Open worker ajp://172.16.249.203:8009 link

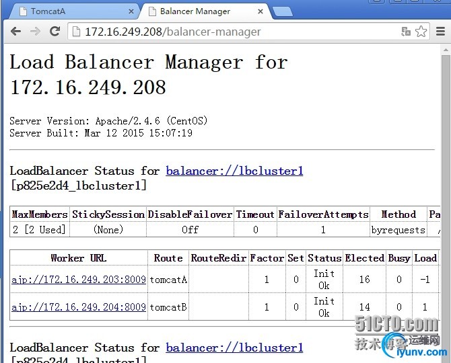[x=79, y=280]
